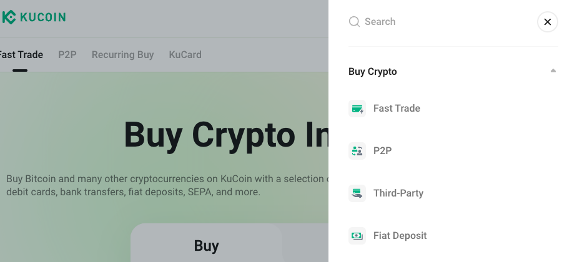The image size is (577, 262).
Task: Click the search magnifier icon
Action: coord(354,22)
